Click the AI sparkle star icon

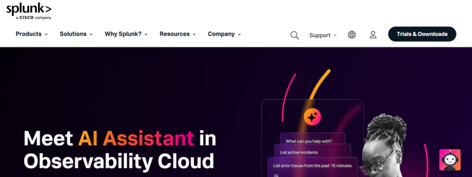pos(312,117)
